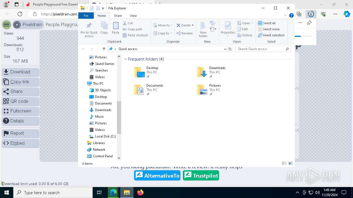Image resolution: width=353 pixels, height=198 pixels.
Task: Switch to the View ribbon tab
Action: (133, 16)
